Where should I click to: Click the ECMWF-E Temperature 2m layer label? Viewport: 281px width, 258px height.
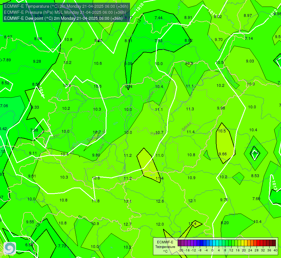pyautogui.click(x=66, y=6)
